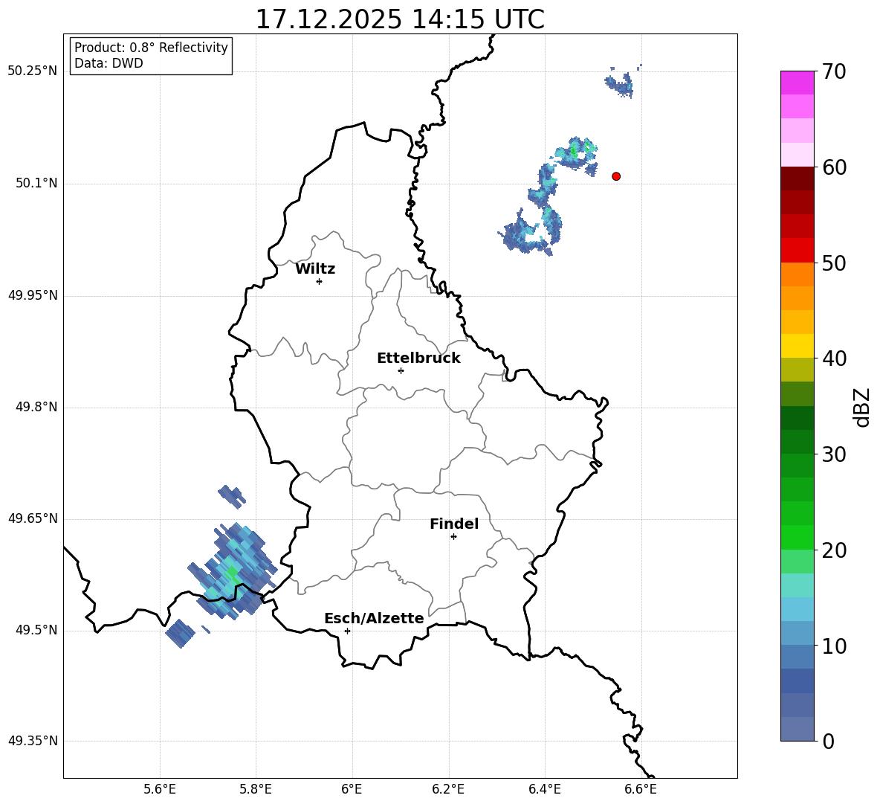Click the colorbar tick label 50
This screenshot has height=804, width=880.
click(x=833, y=263)
